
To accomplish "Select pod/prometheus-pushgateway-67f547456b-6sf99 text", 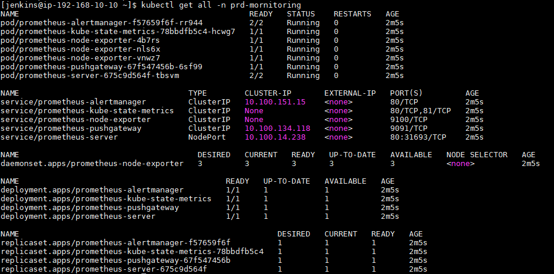I will (x=102, y=67).
